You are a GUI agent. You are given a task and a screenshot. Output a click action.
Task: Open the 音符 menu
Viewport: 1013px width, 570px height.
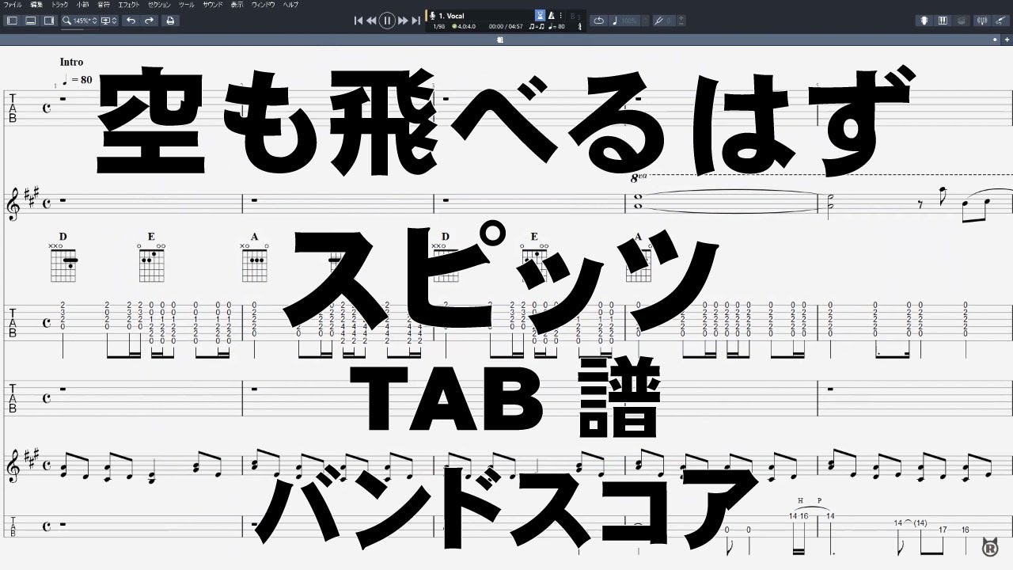(104, 5)
